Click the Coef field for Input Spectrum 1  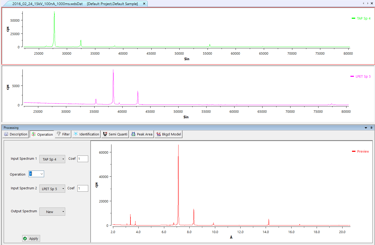pyautogui.click(x=83, y=159)
